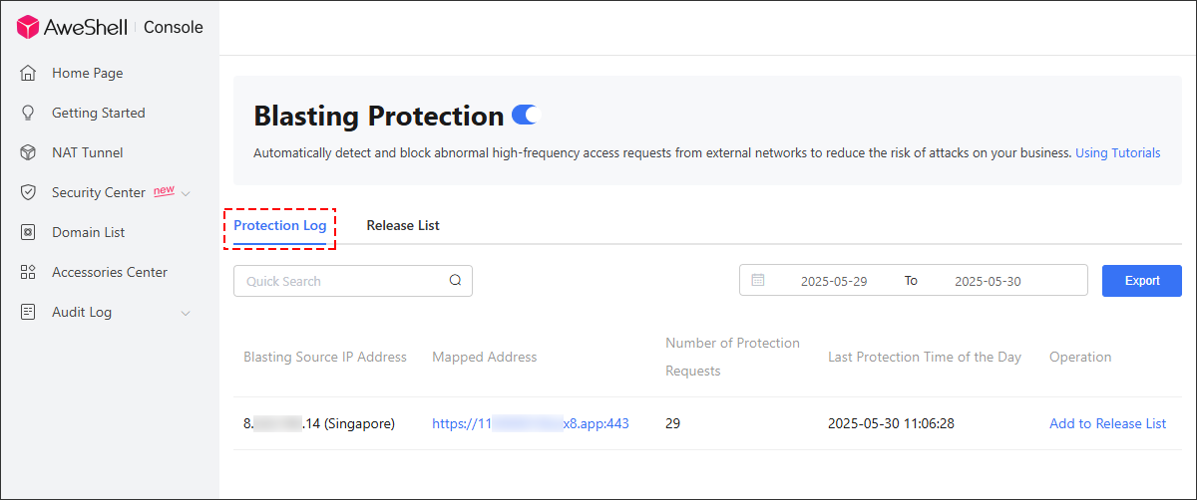Open the start date 2025-05-29 picker
The image size is (1197, 500).
click(x=834, y=281)
